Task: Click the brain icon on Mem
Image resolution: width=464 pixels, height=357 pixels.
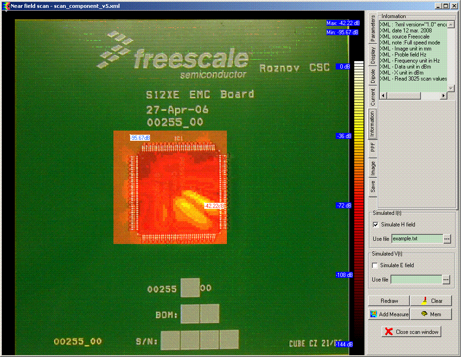Action: [424, 313]
